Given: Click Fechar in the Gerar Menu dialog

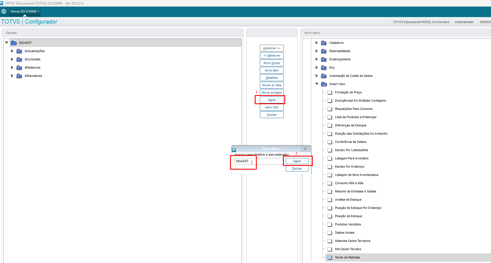Looking at the screenshot, I should 297,169.
